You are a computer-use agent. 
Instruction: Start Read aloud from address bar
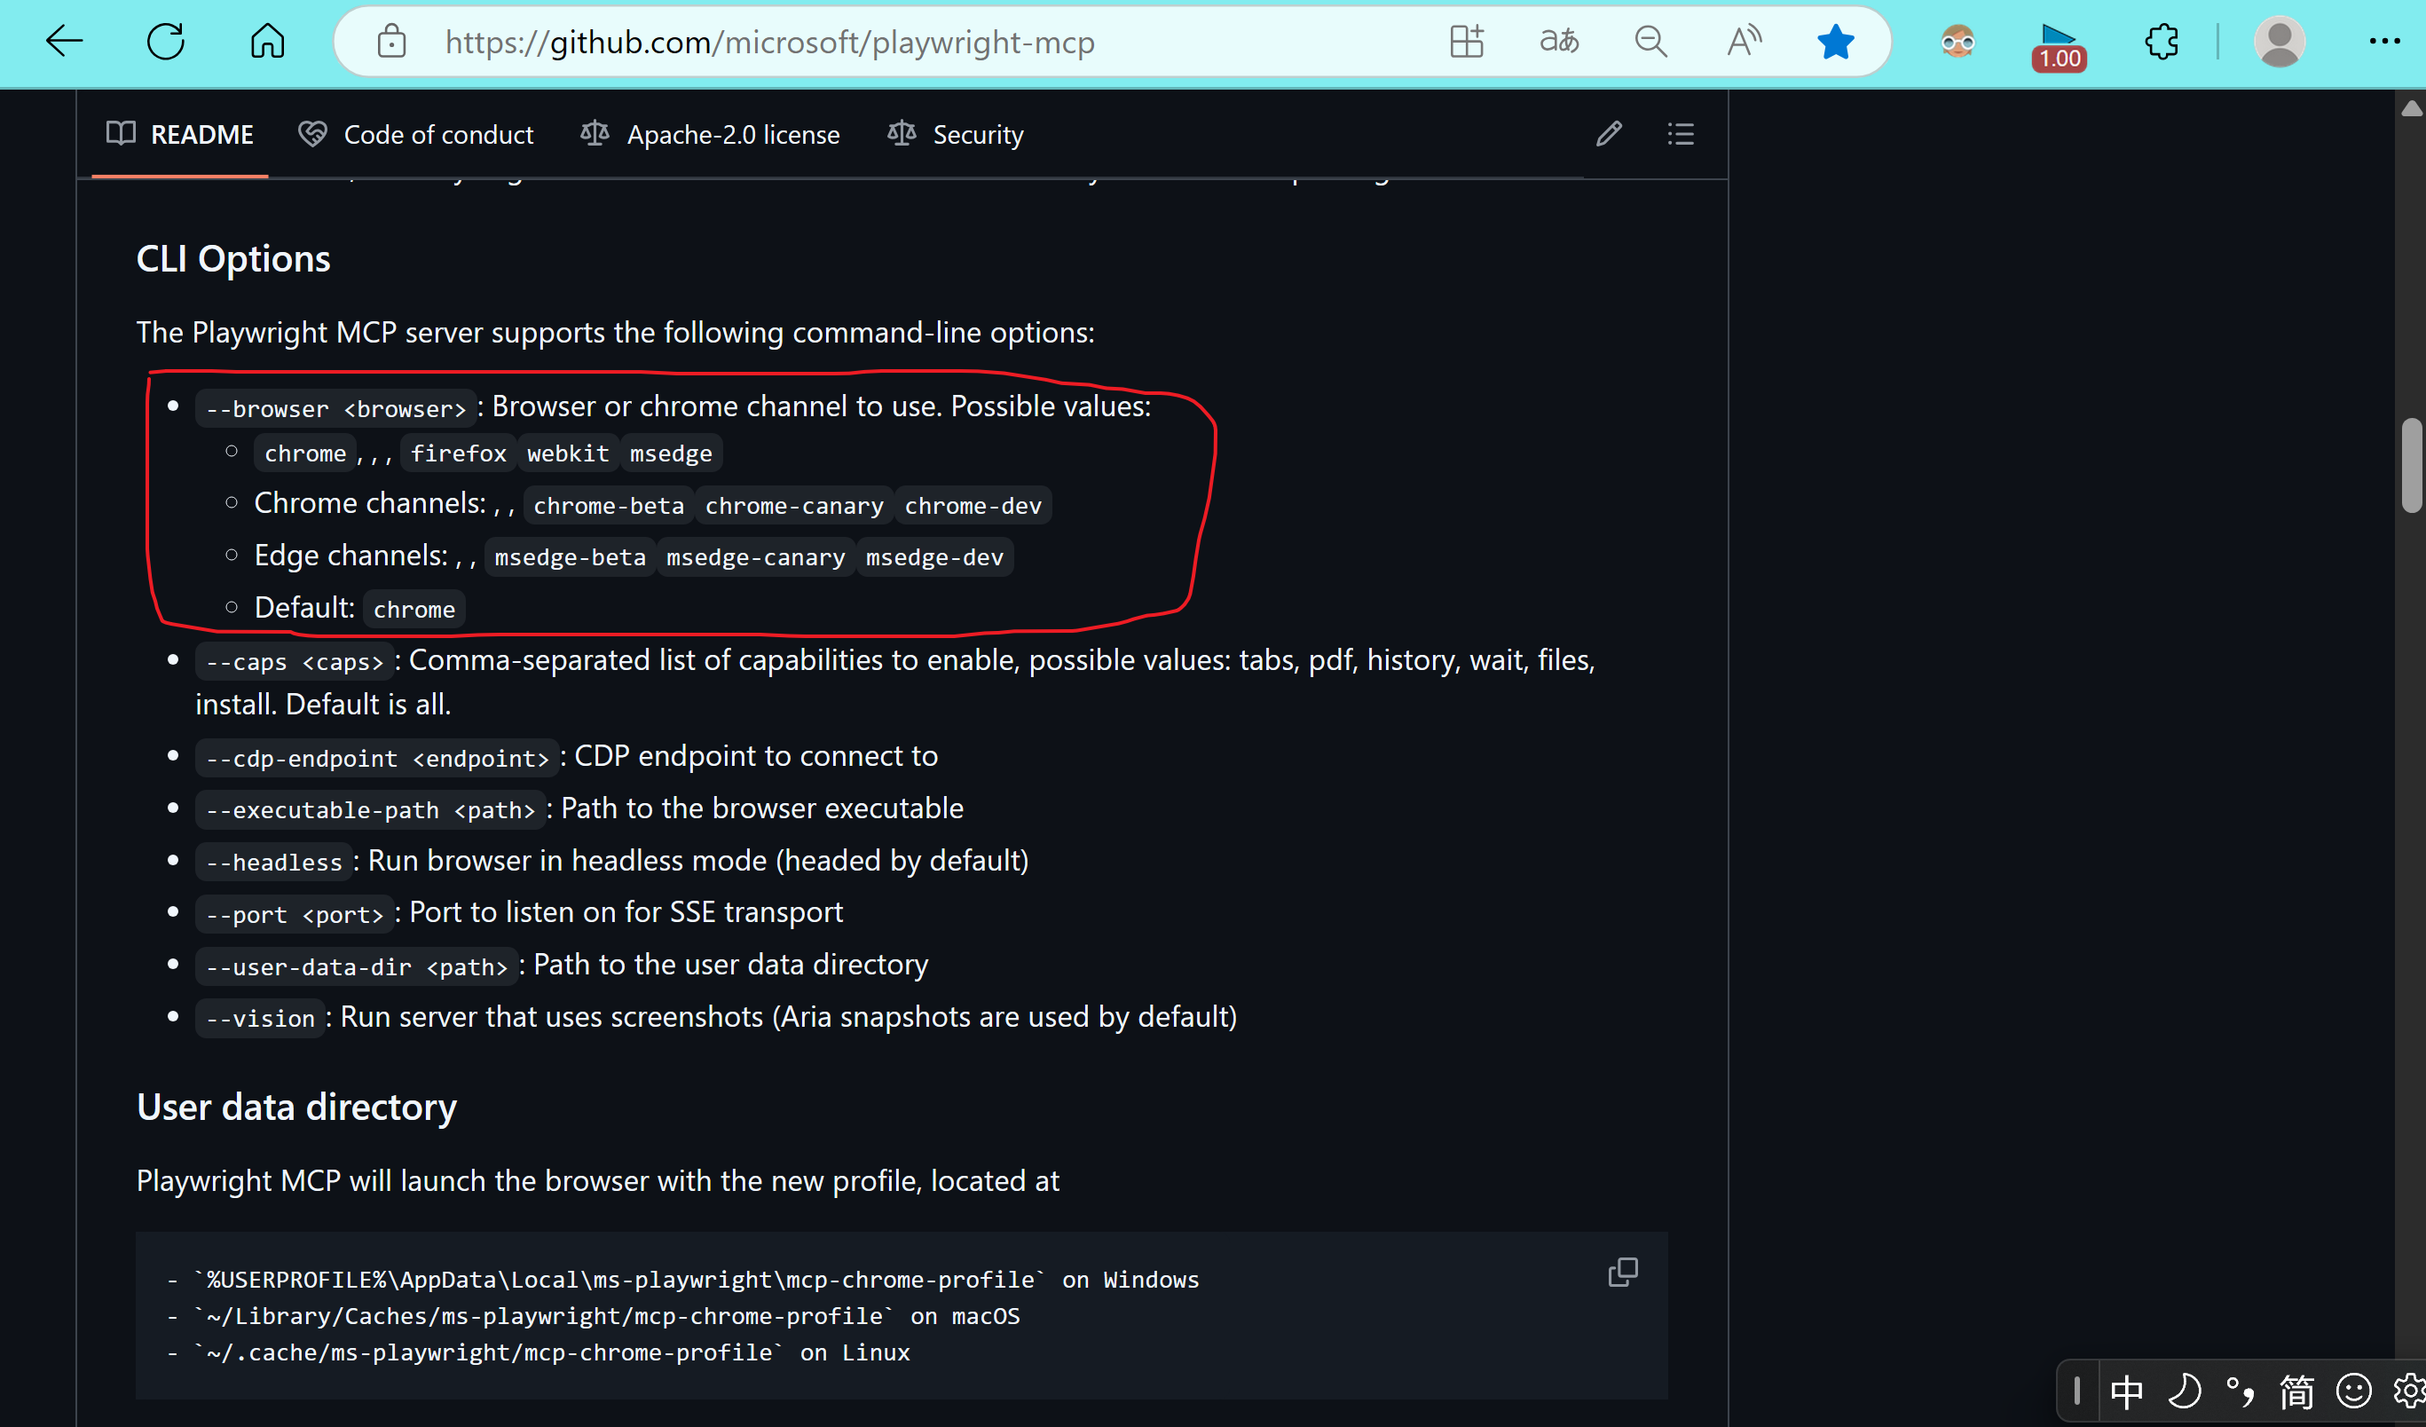point(1744,42)
